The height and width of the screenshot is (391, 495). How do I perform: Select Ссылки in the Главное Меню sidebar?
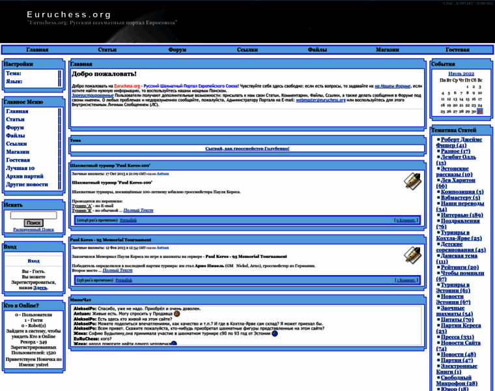pos(16,144)
